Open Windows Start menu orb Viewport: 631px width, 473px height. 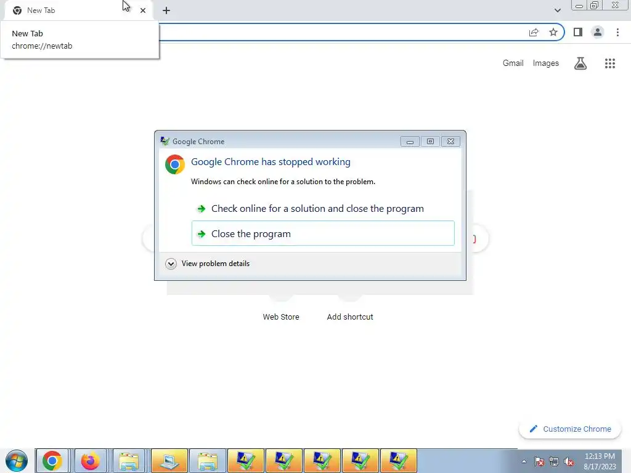click(17, 461)
